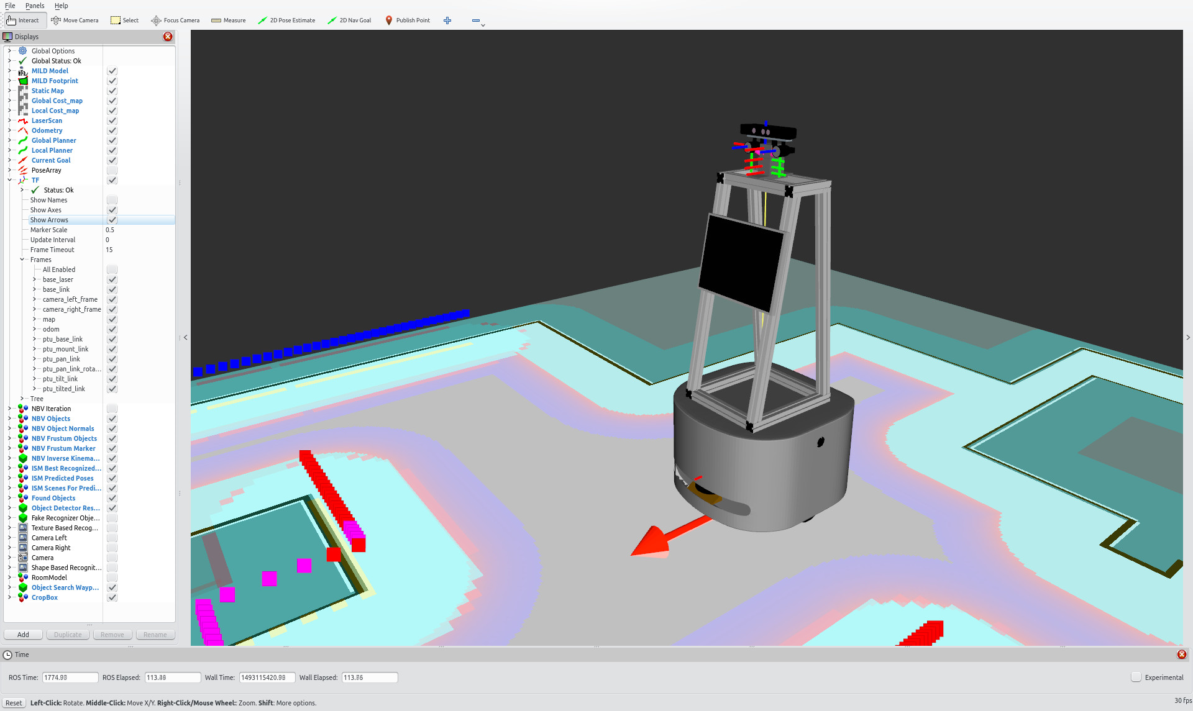Expand the base_link frame entry
Image resolution: width=1193 pixels, height=711 pixels.
[x=34, y=289]
